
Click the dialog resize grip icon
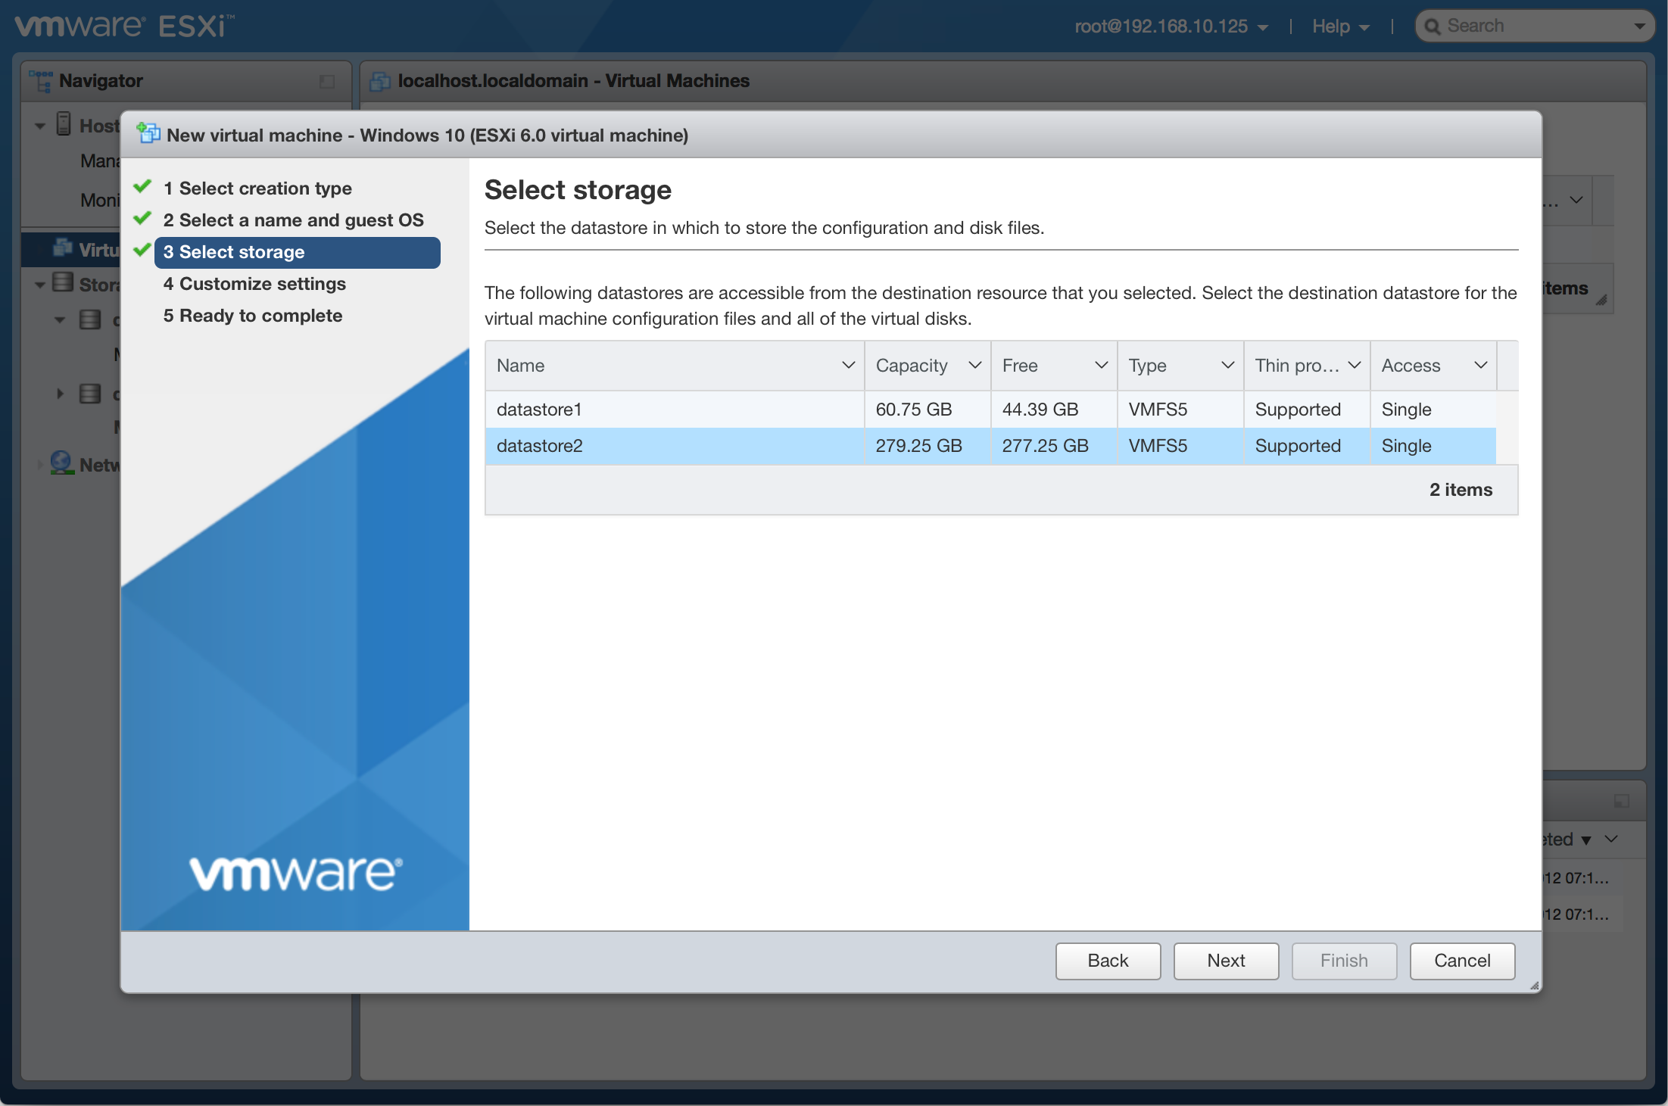click(x=1534, y=985)
